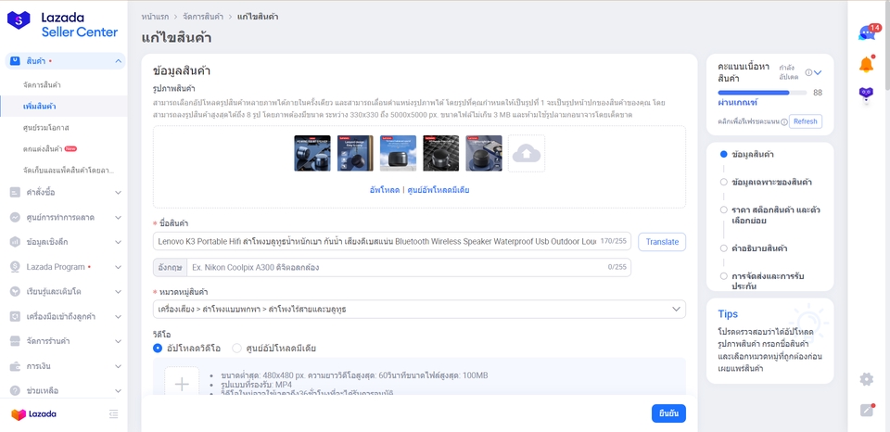Click the คำสั่งซื้อ orders icon

tap(16, 193)
